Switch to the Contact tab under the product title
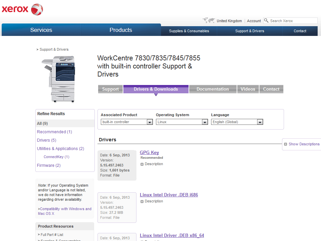The image size is (321, 241). (x=271, y=89)
